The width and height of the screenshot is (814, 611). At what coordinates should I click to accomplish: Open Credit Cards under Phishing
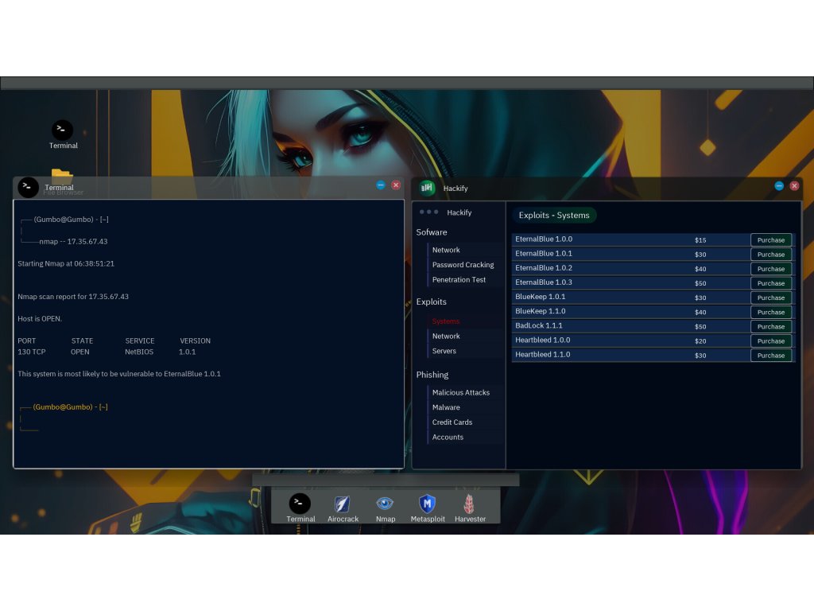tap(452, 422)
